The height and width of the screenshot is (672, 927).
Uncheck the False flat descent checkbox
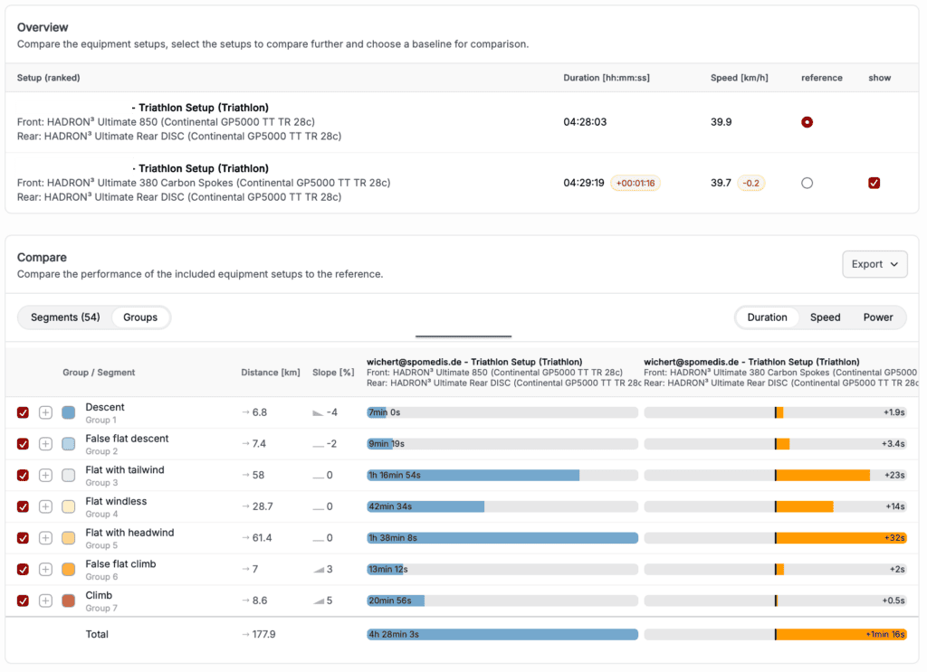[23, 443]
